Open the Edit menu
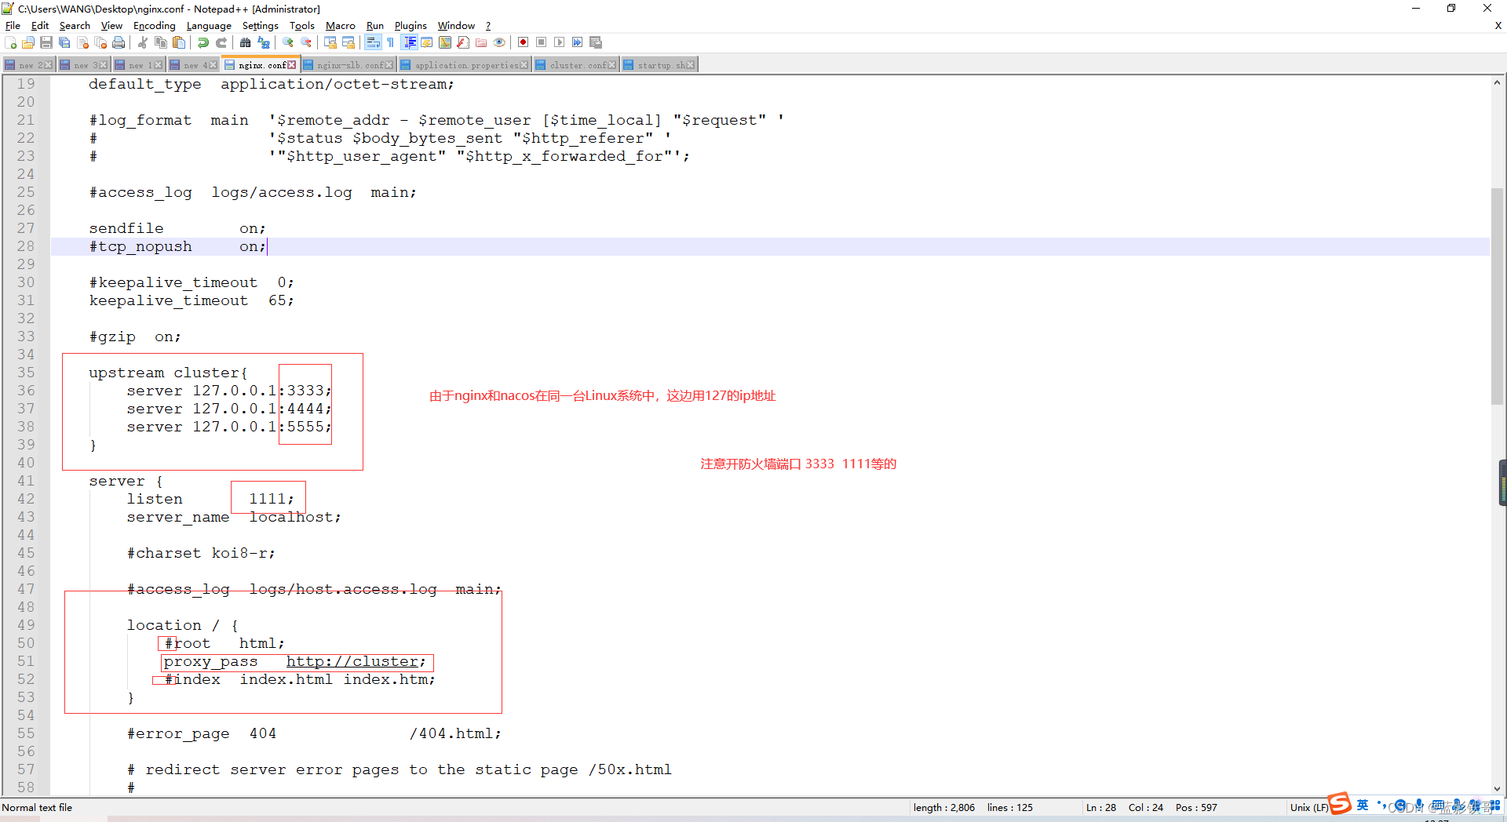 click(x=40, y=26)
